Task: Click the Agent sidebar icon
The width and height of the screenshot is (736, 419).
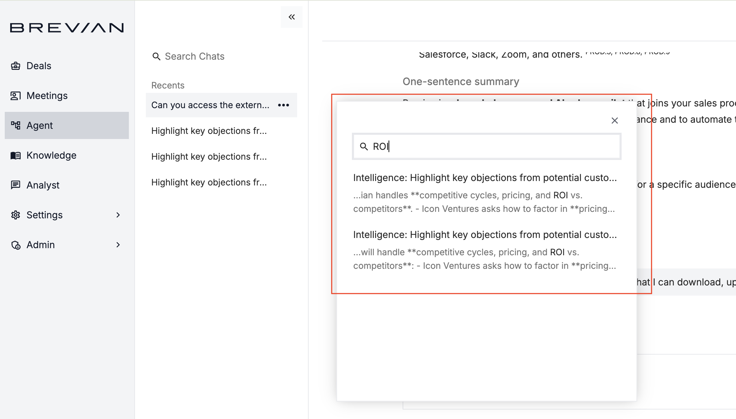Action: 16,125
